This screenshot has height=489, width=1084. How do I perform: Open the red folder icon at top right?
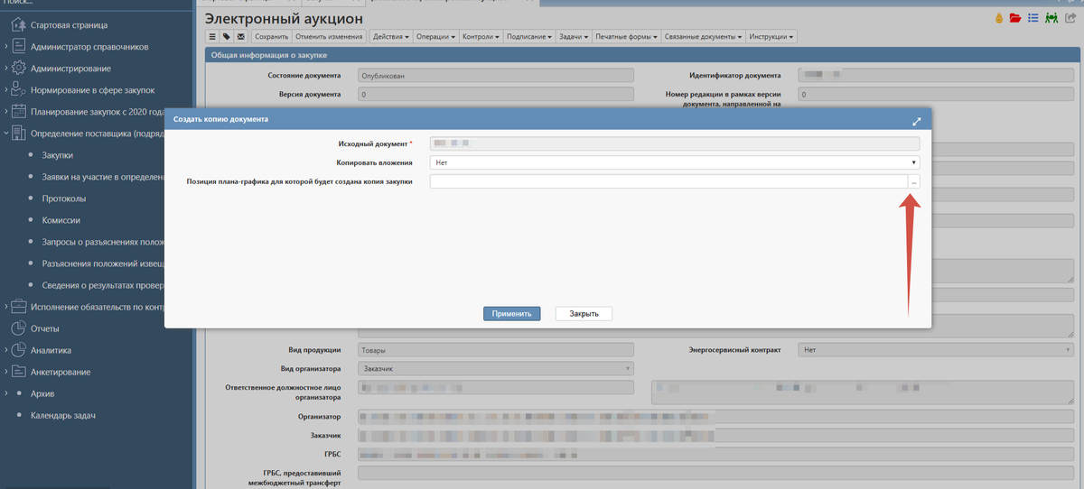tap(1015, 18)
